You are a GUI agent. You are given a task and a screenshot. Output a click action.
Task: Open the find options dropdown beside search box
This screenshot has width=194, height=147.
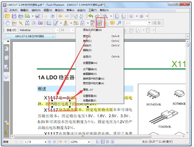(149, 23)
